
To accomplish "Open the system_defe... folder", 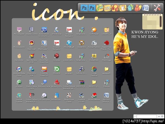I will 69,57.
